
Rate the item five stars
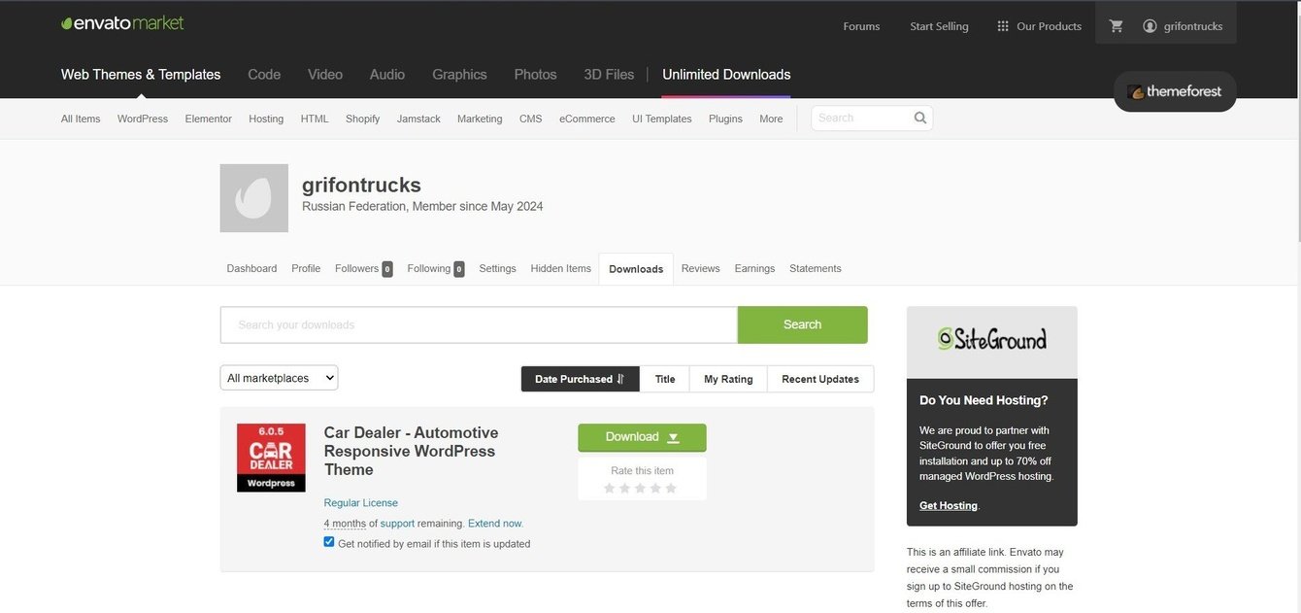pos(671,488)
